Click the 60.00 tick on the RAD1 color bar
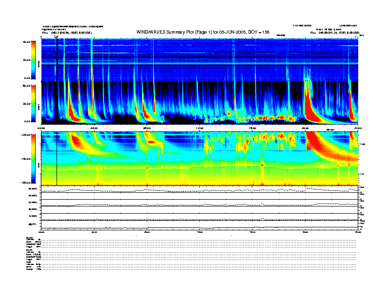Viewport: 386px width, 298px height. (x=26, y=86)
